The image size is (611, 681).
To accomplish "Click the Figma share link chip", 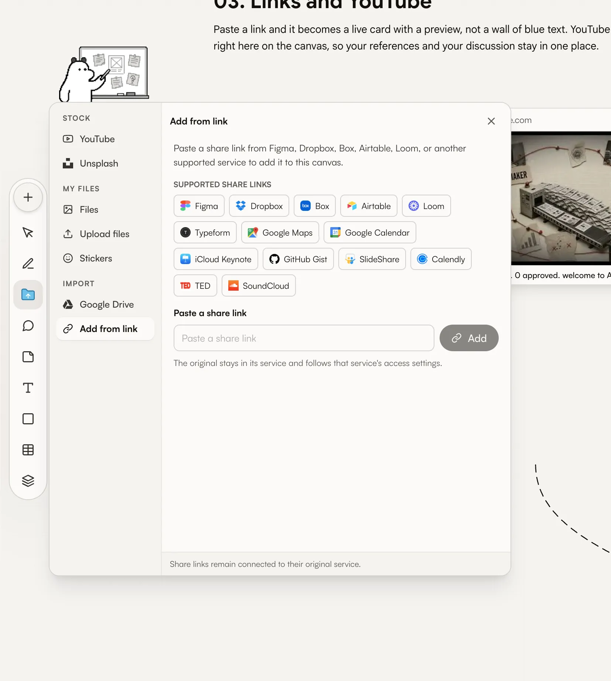I will coord(199,206).
